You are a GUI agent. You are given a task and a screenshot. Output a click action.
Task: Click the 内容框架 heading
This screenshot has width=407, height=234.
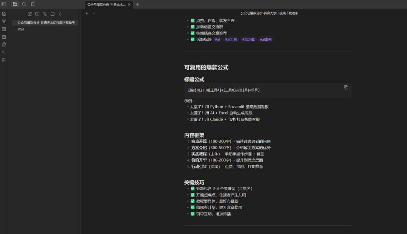coord(194,135)
